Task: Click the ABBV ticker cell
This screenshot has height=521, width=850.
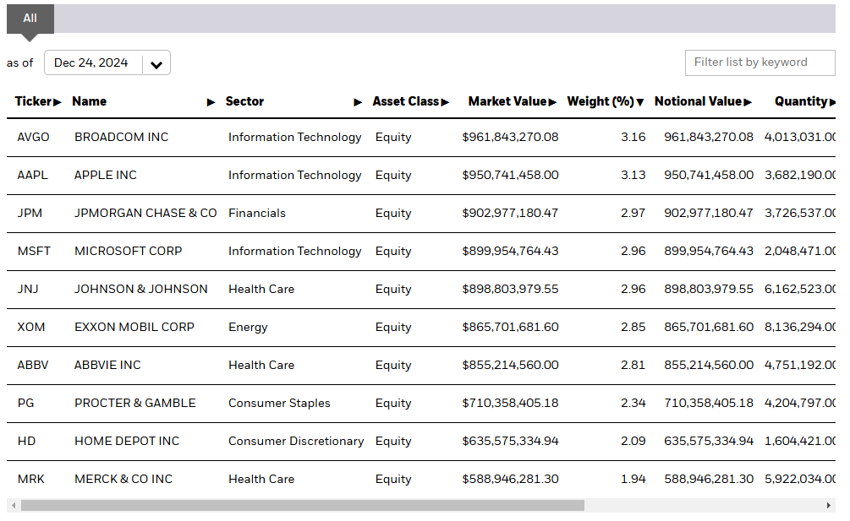Action: (32, 365)
